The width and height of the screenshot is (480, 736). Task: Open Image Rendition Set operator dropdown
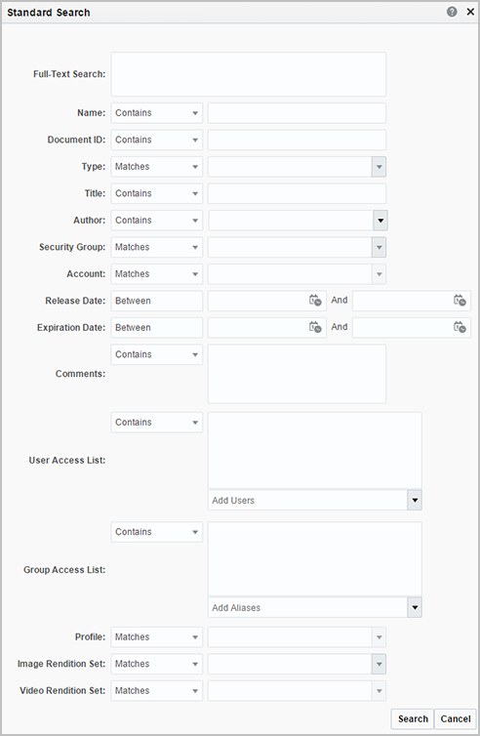point(157,664)
